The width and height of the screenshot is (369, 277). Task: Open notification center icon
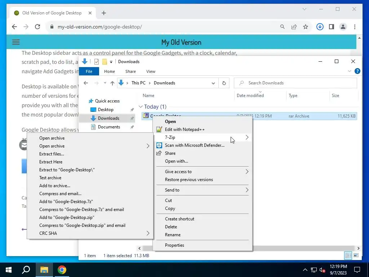tap(357, 270)
